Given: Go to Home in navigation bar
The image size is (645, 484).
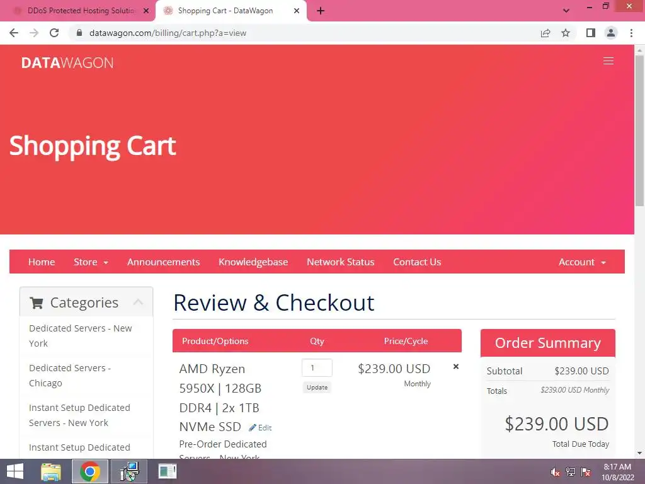Looking at the screenshot, I should 42,262.
